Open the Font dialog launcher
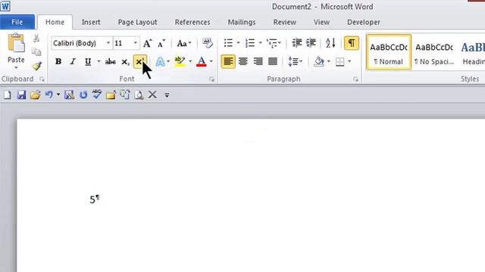The height and width of the screenshot is (272, 485). [x=211, y=79]
